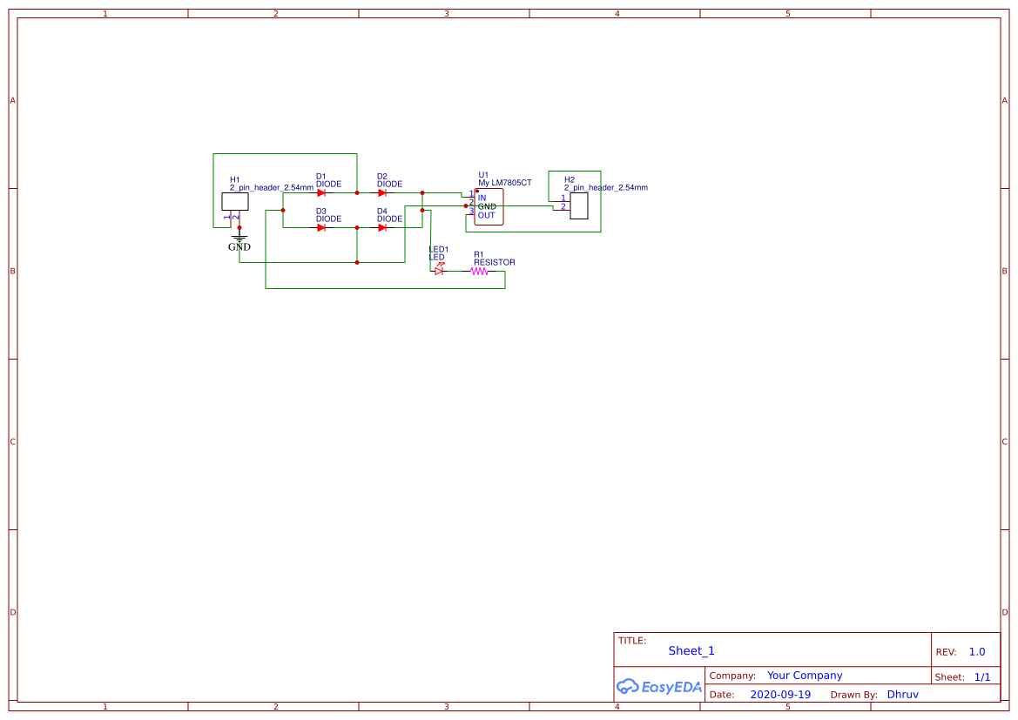The image size is (1018, 720).
Task: Select the D3 diode symbol
Action: [321, 226]
